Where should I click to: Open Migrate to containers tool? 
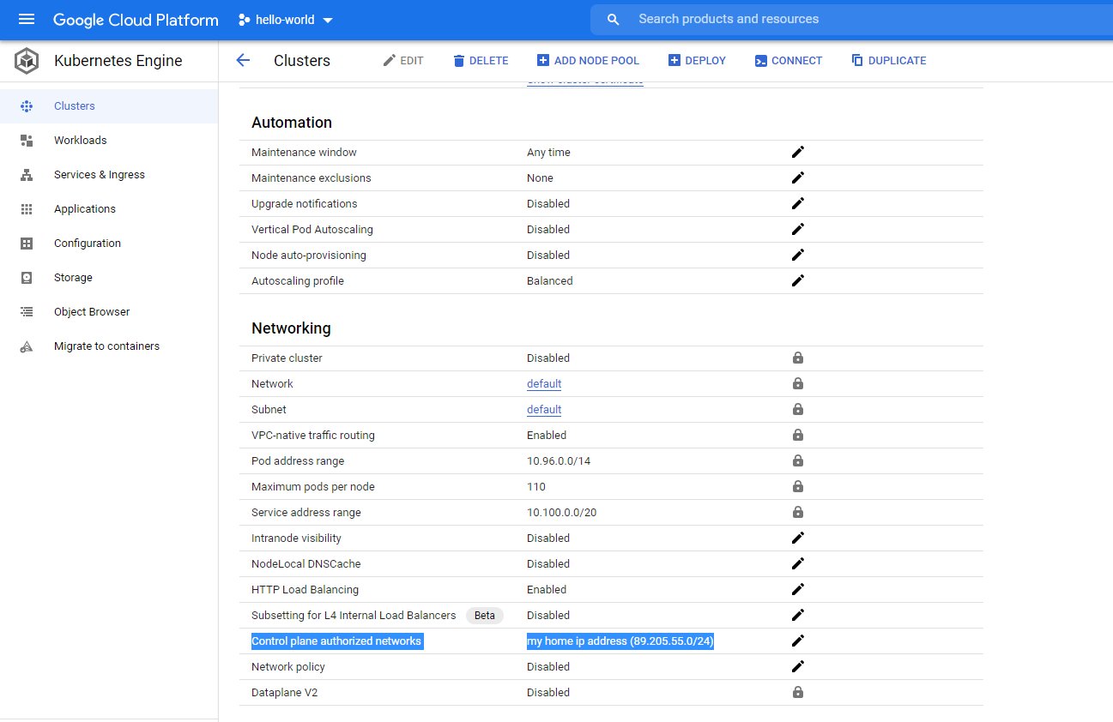coord(27,346)
